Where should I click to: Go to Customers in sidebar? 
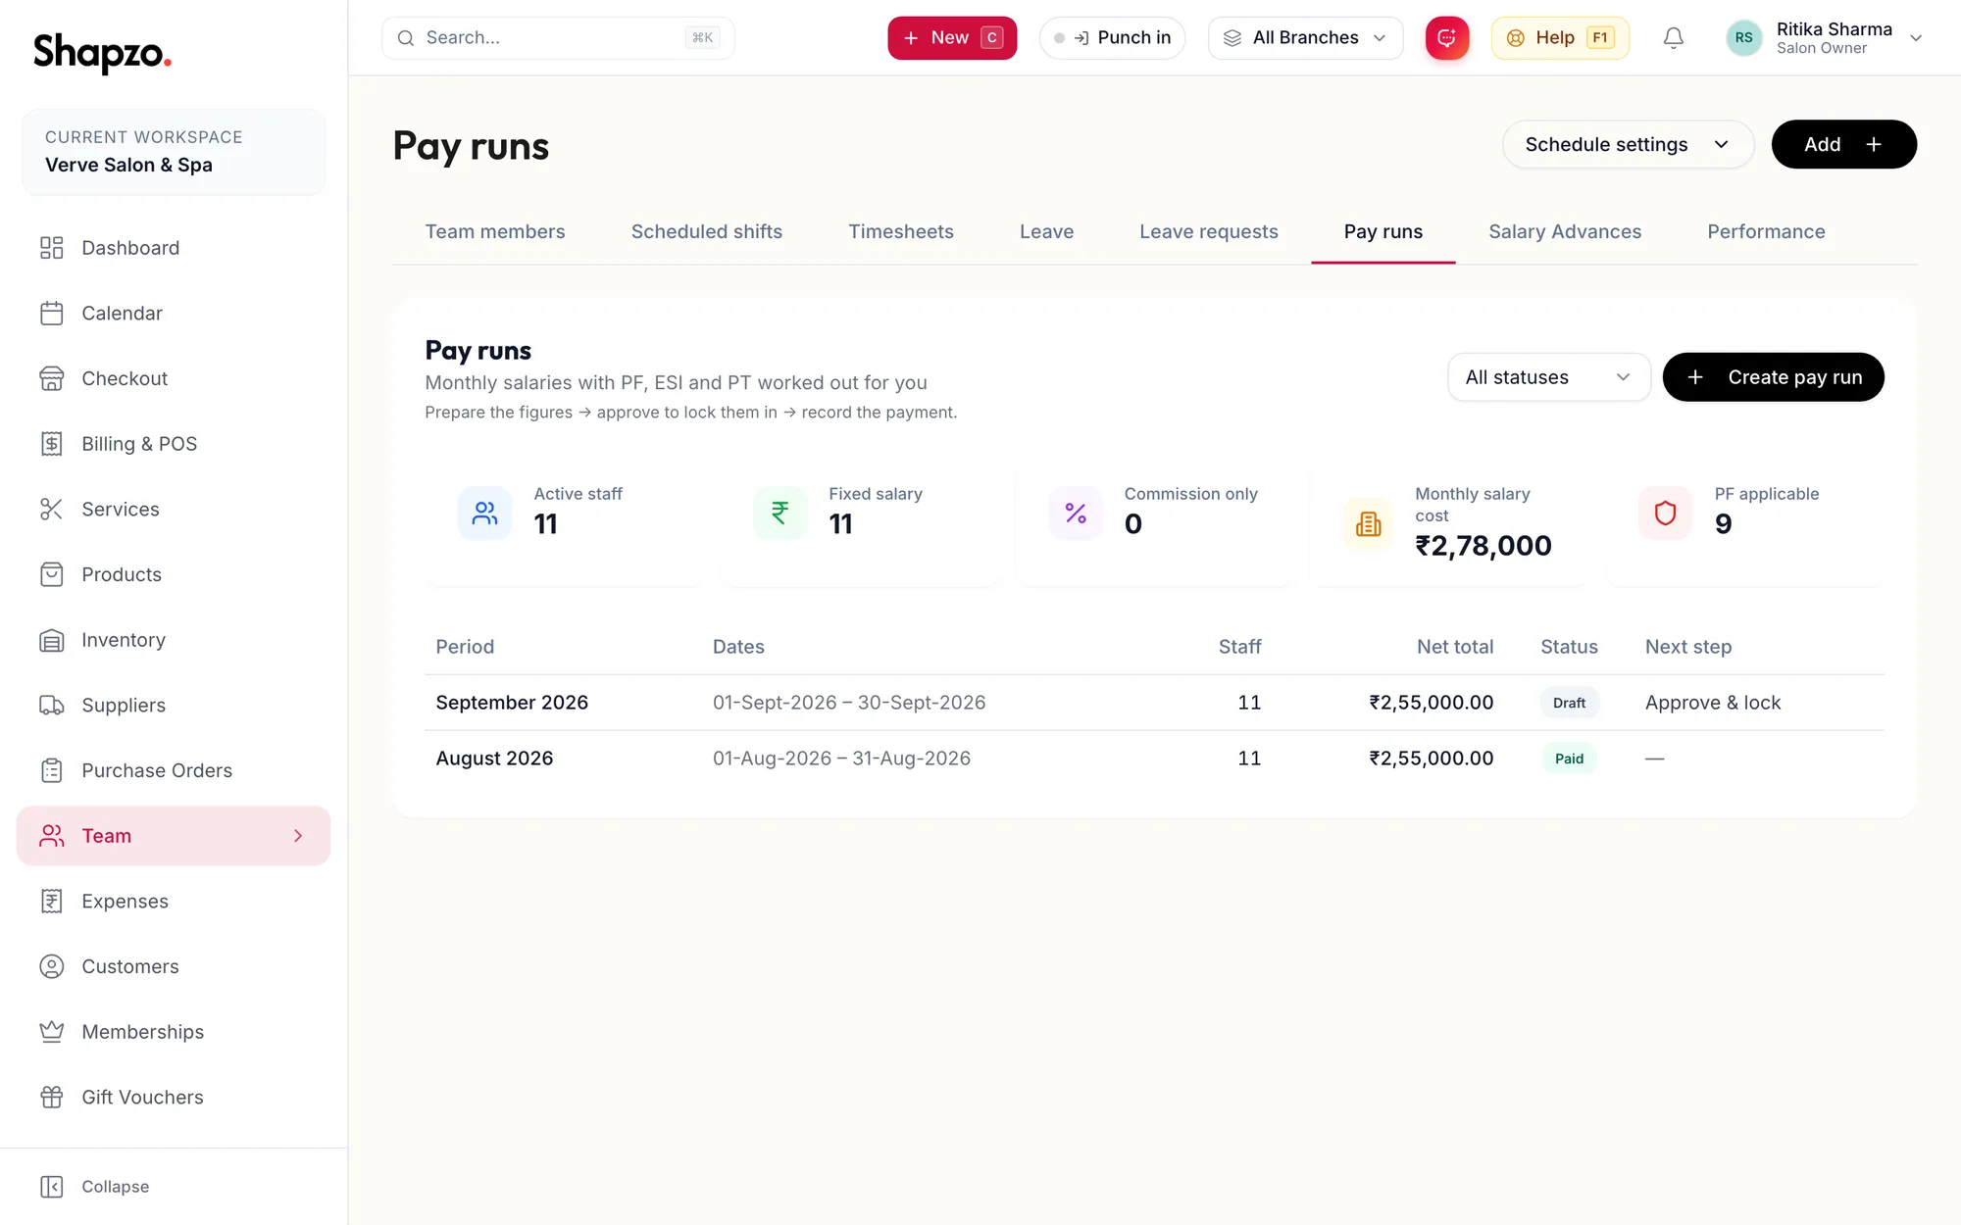point(174,966)
